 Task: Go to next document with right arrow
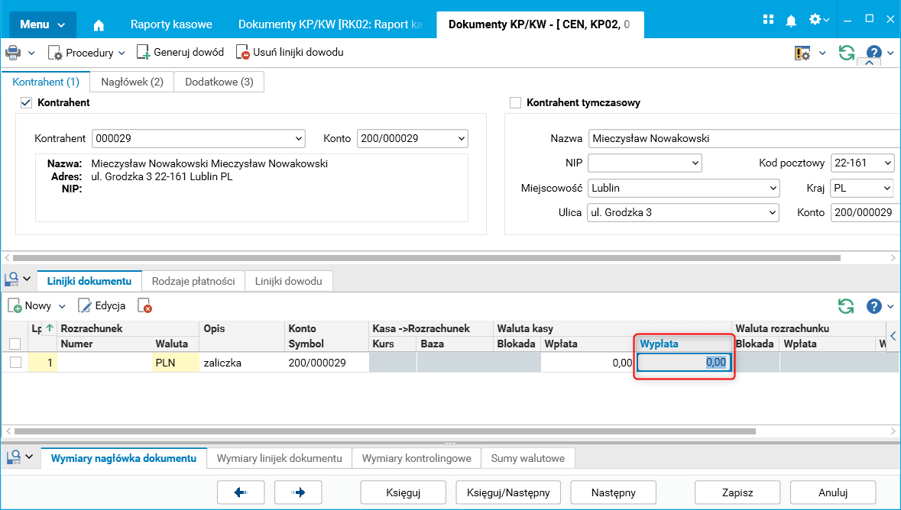(x=298, y=493)
